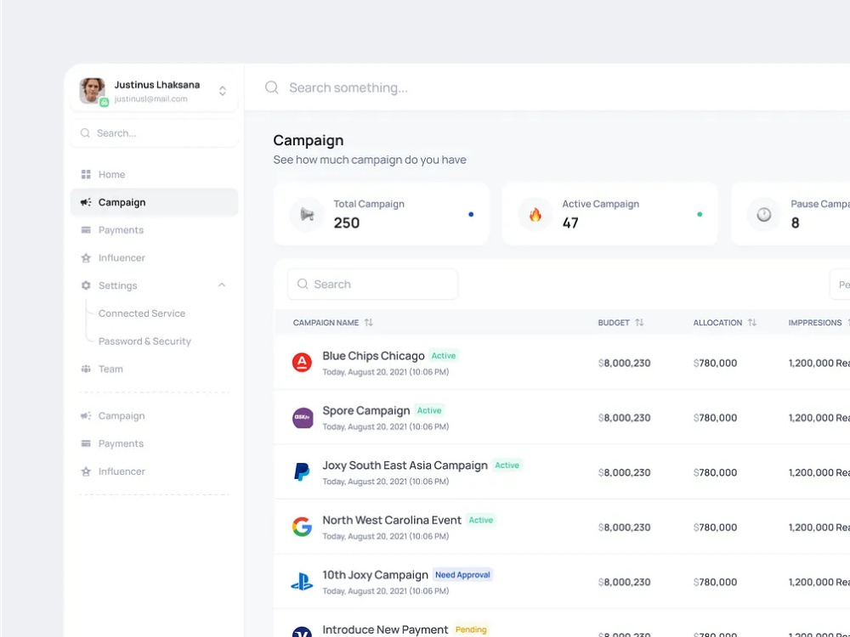
Task: Click the Pause Campaign clock icon
Action: 764,215
